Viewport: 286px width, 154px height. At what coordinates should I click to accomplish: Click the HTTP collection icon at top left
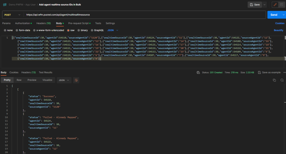click(5, 5)
